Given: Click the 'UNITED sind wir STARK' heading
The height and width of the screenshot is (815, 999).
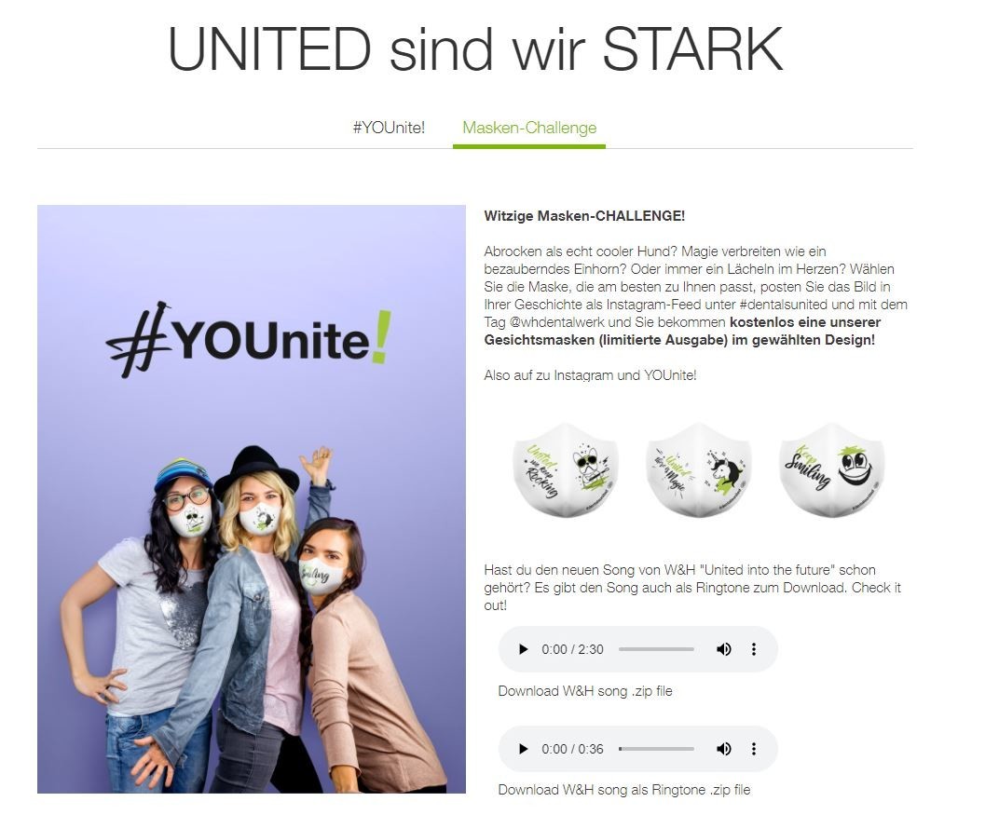Looking at the screenshot, I should coord(475,49).
